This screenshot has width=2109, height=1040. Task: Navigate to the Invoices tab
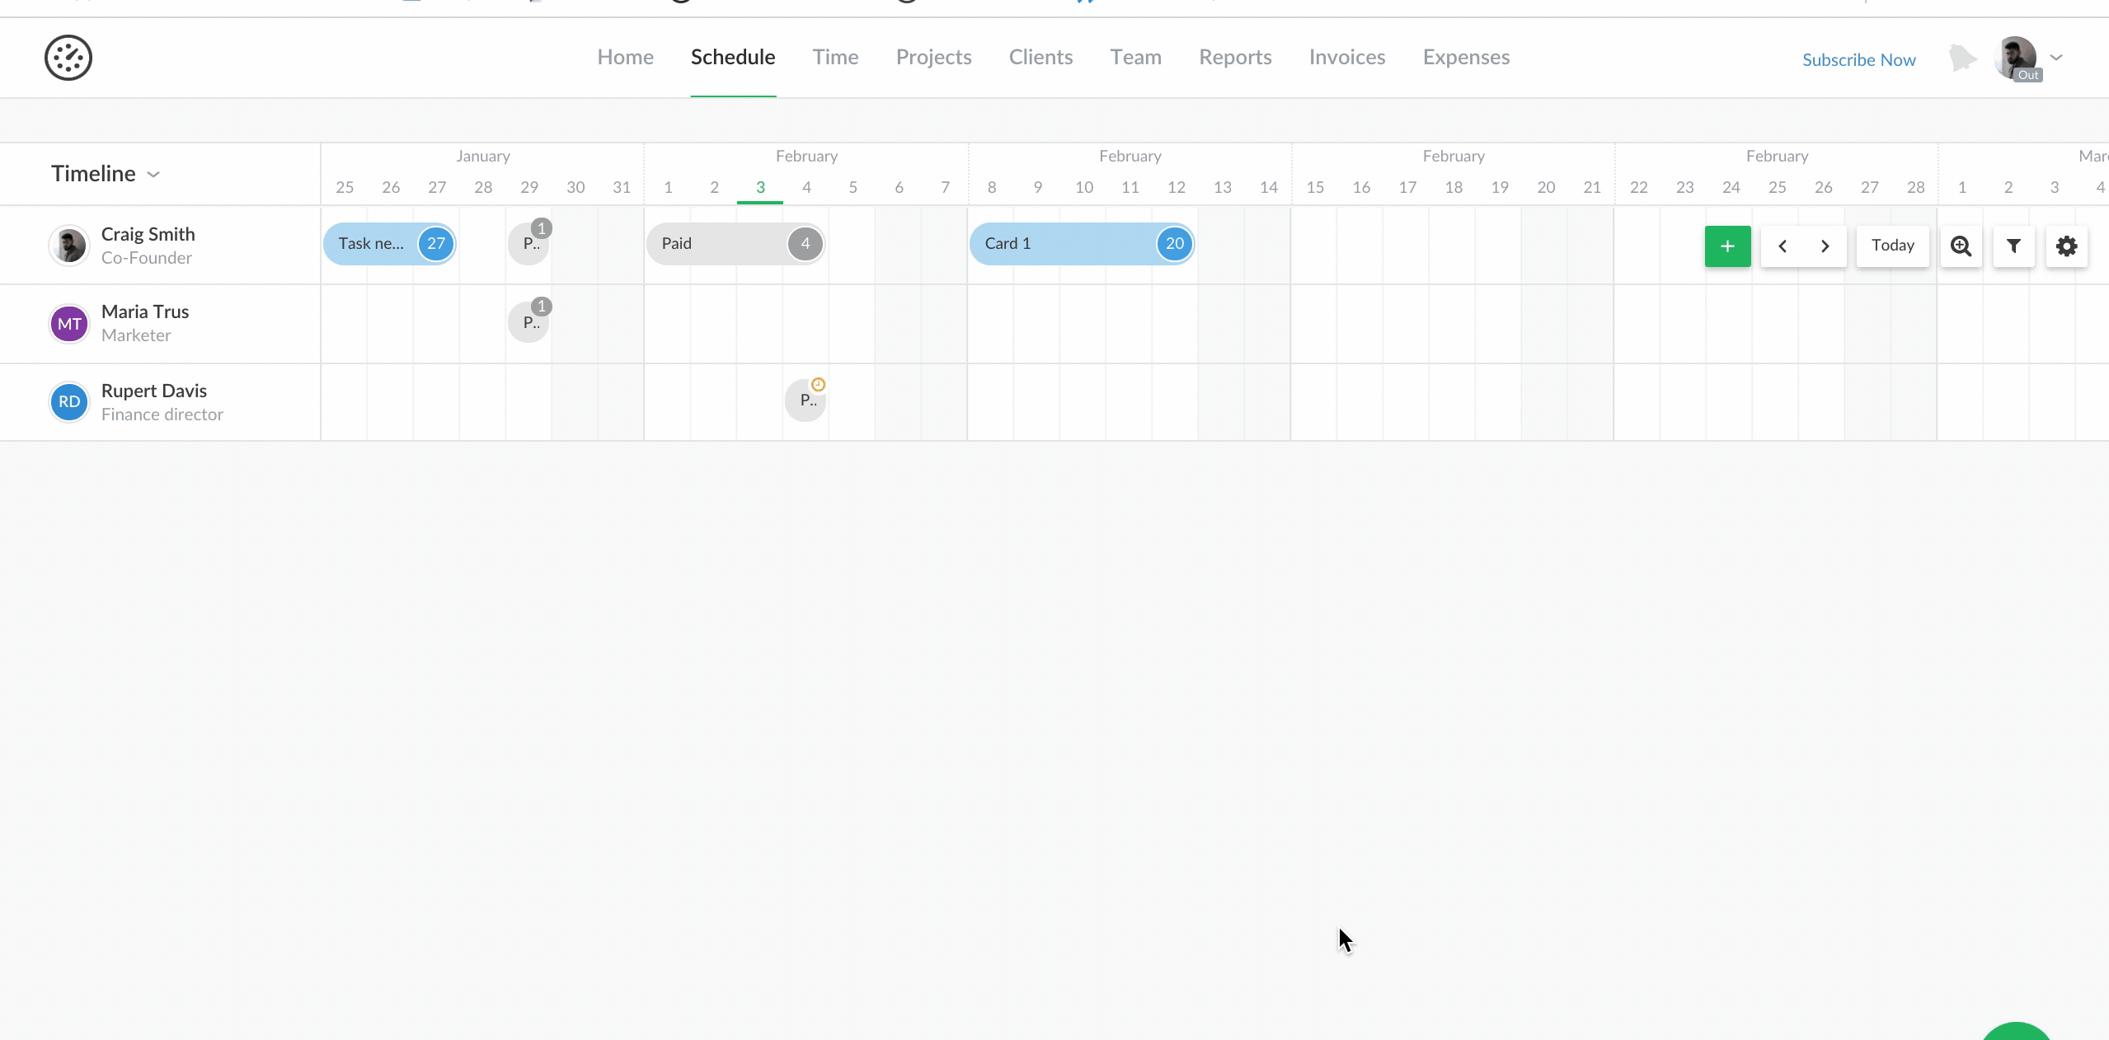point(1346,57)
